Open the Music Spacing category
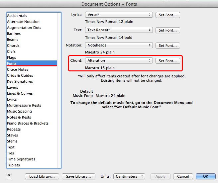This screenshot has width=218, height=183. click(20, 111)
